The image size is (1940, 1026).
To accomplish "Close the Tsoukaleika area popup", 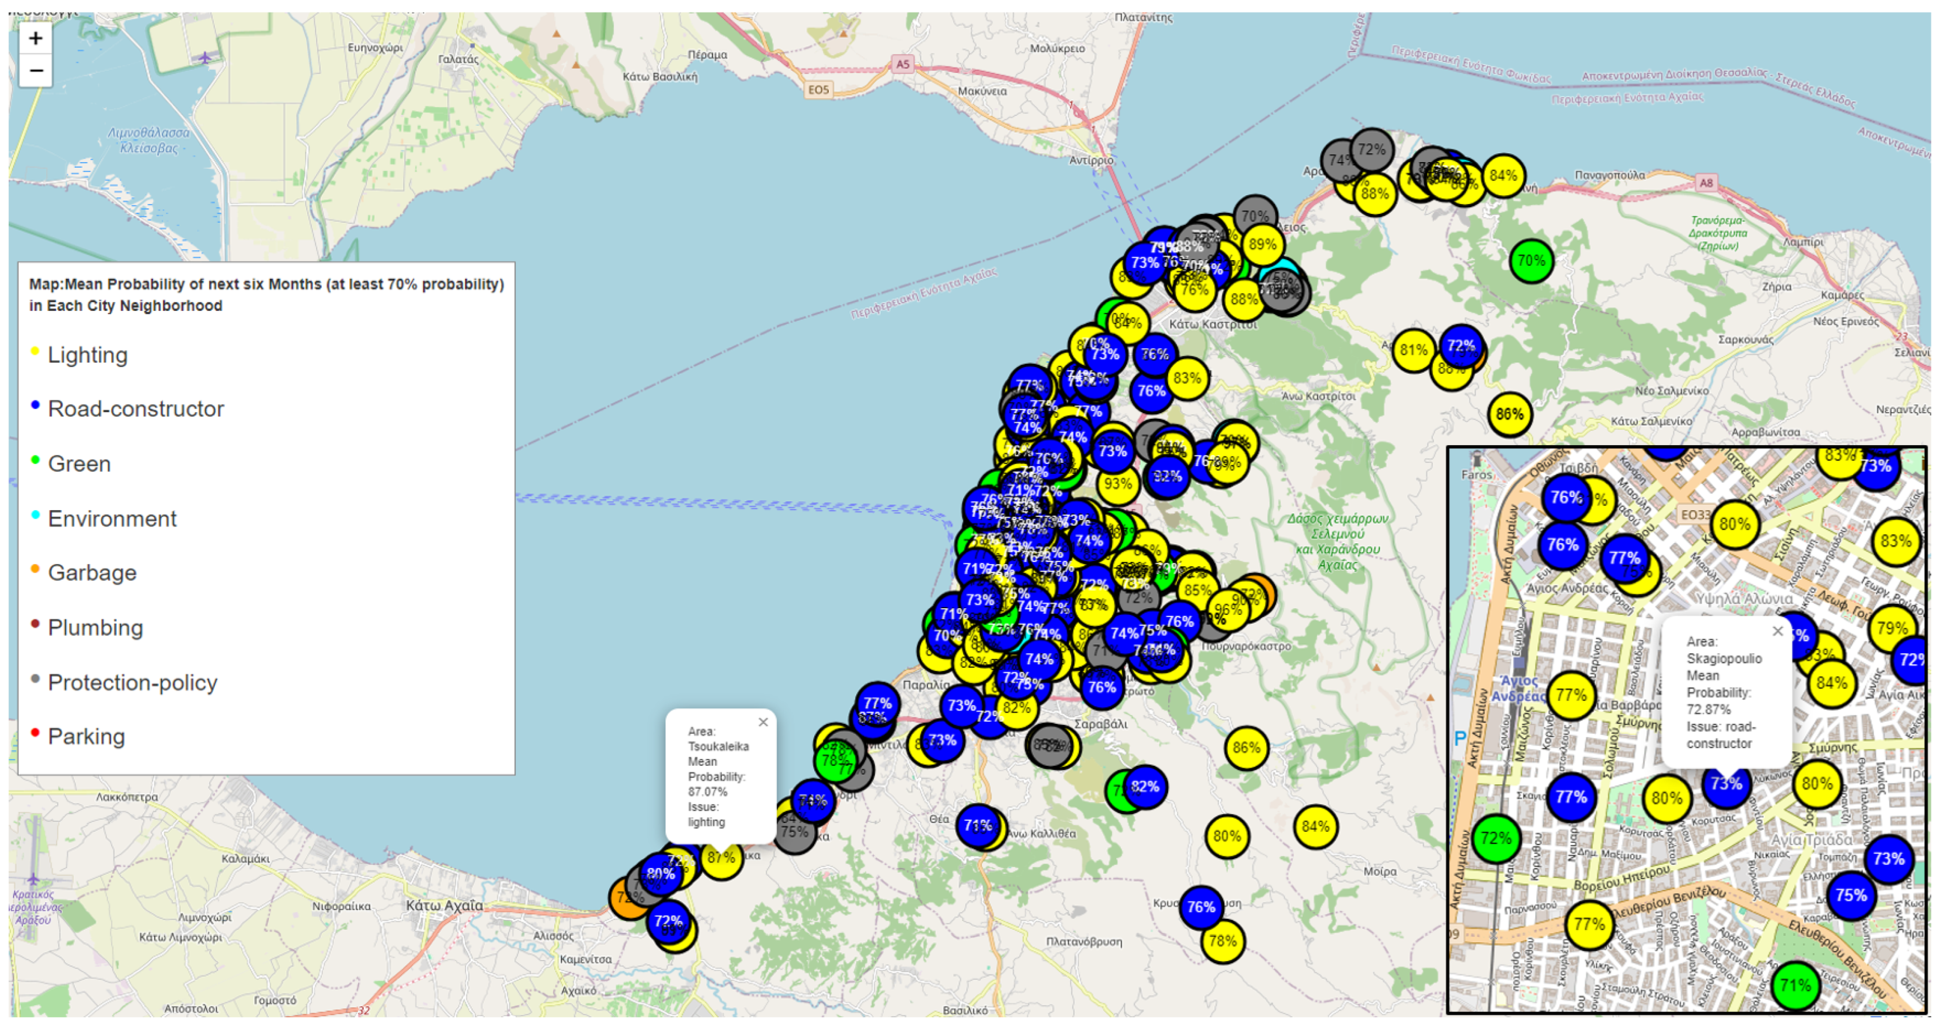I will [763, 722].
